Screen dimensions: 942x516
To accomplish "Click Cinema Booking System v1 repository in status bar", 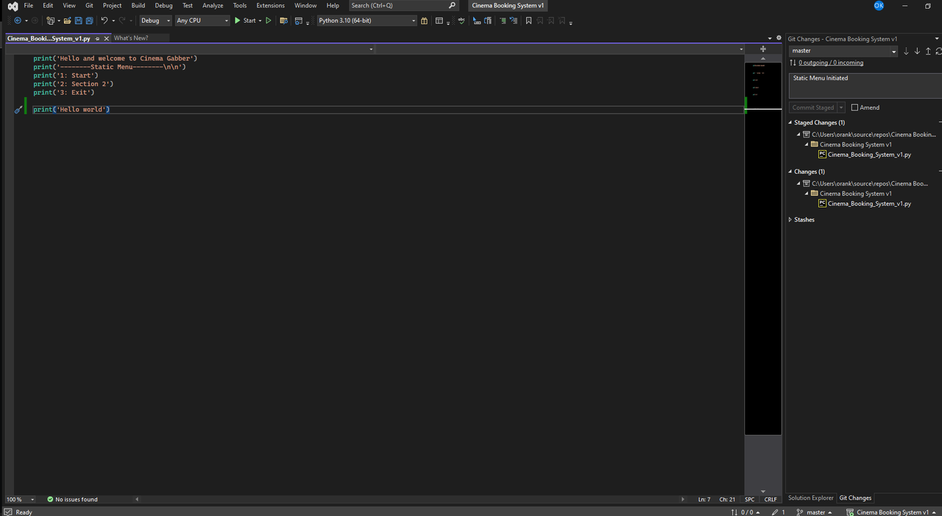I will coord(893,512).
